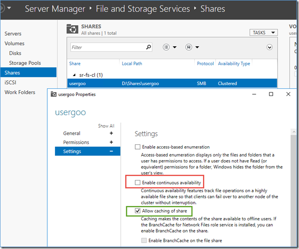Open the list view options icon
Viewport: 299px width, 249px height.
pos(166,47)
